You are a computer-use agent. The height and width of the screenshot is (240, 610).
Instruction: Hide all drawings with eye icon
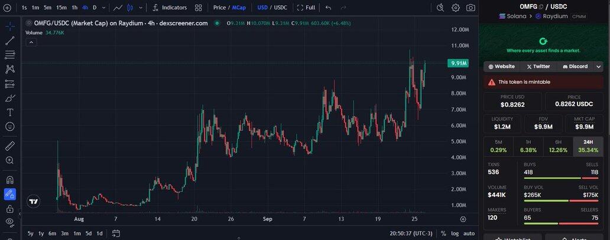tap(10, 222)
